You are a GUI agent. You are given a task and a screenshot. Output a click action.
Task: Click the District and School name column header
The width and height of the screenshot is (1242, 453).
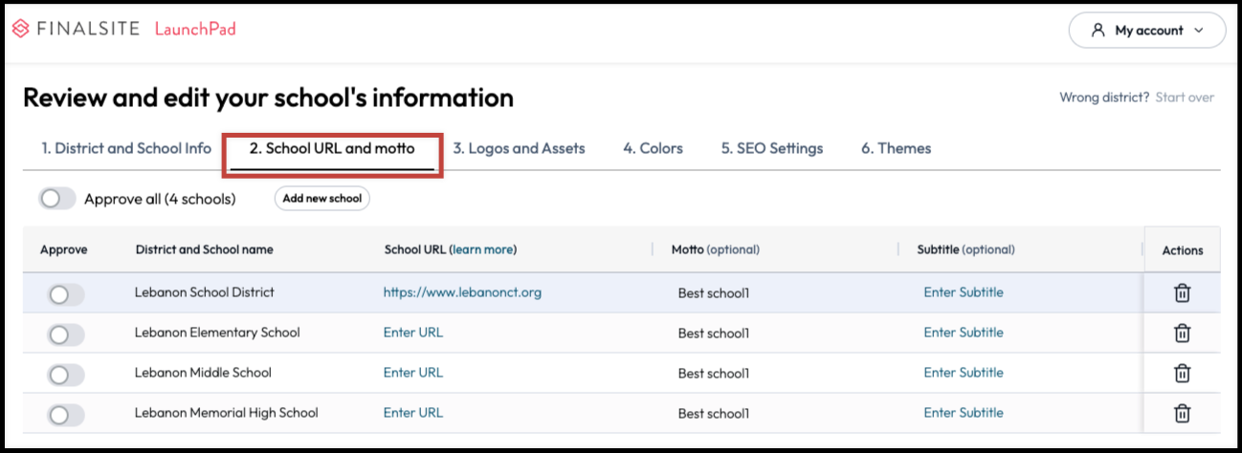pos(205,249)
